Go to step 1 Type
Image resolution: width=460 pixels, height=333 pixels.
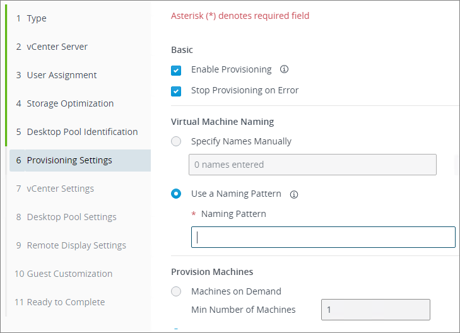coord(36,18)
